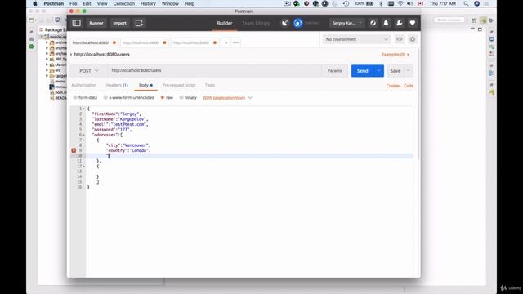
Task: Open the JSON (application/json) type dropdown
Action: click(x=227, y=98)
